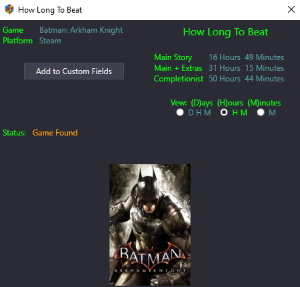
Task: Click the '31 Hours 15 Minutes' value
Action: (246, 68)
